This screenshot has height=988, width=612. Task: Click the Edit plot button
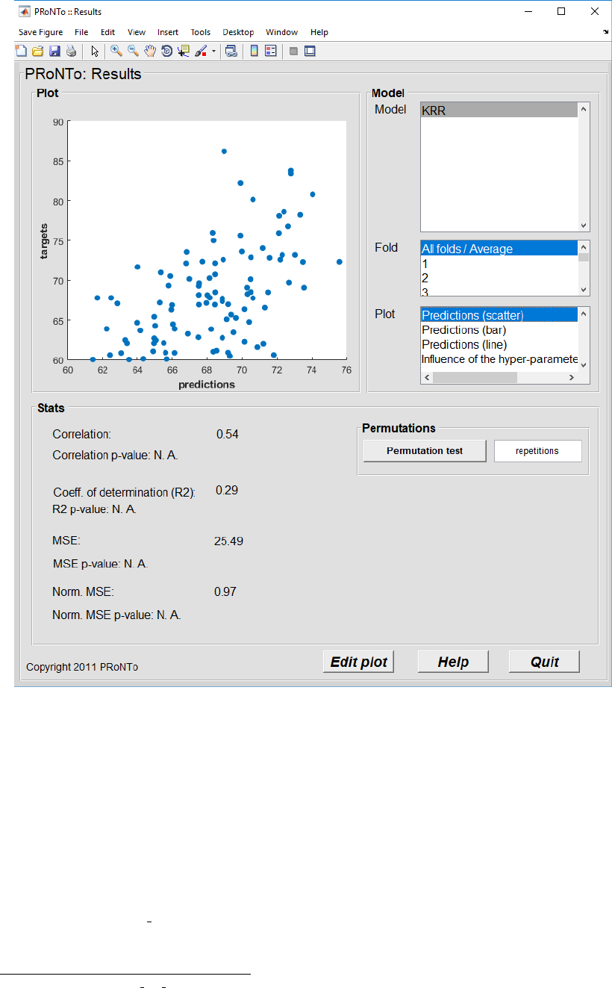click(359, 662)
